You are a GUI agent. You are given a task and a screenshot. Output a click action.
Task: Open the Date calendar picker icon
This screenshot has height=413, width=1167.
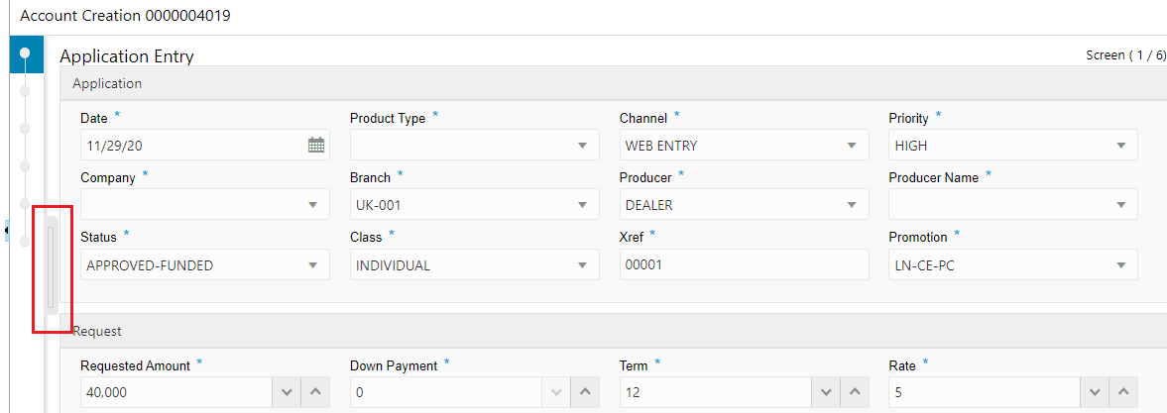pyautogui.click(x=316, y=146)
